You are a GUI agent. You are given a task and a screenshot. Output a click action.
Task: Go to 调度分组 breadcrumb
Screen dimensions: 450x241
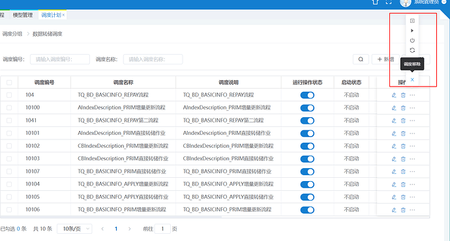(x=12, y=34)
